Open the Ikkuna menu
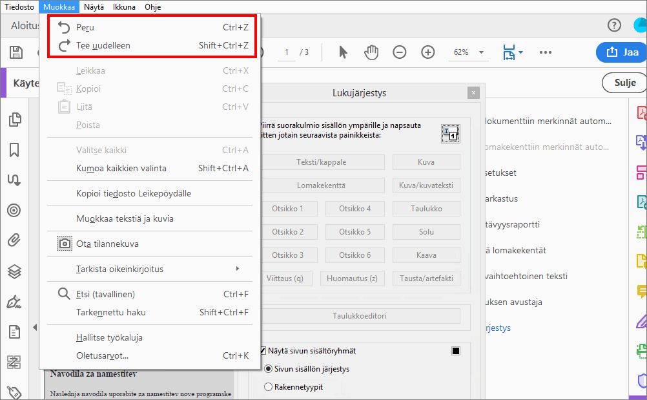 click(124, 7)
